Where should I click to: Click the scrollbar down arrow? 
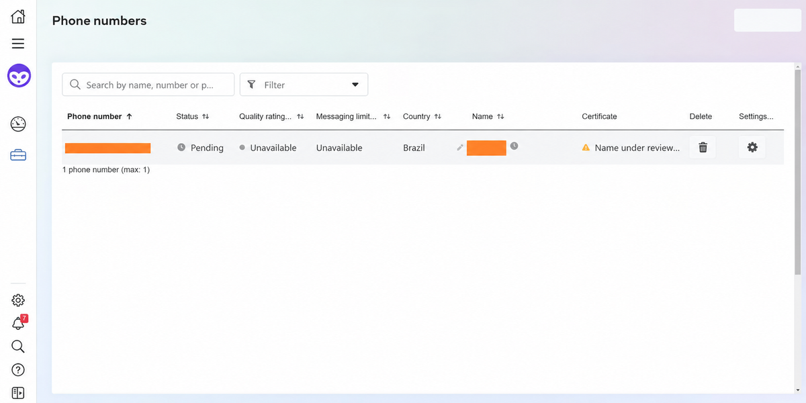point(797,390)
